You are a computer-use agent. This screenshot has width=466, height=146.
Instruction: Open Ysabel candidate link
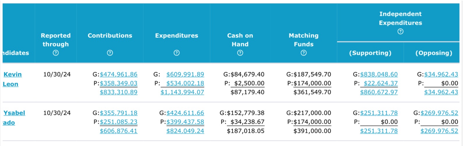click(x=14, y=113)
